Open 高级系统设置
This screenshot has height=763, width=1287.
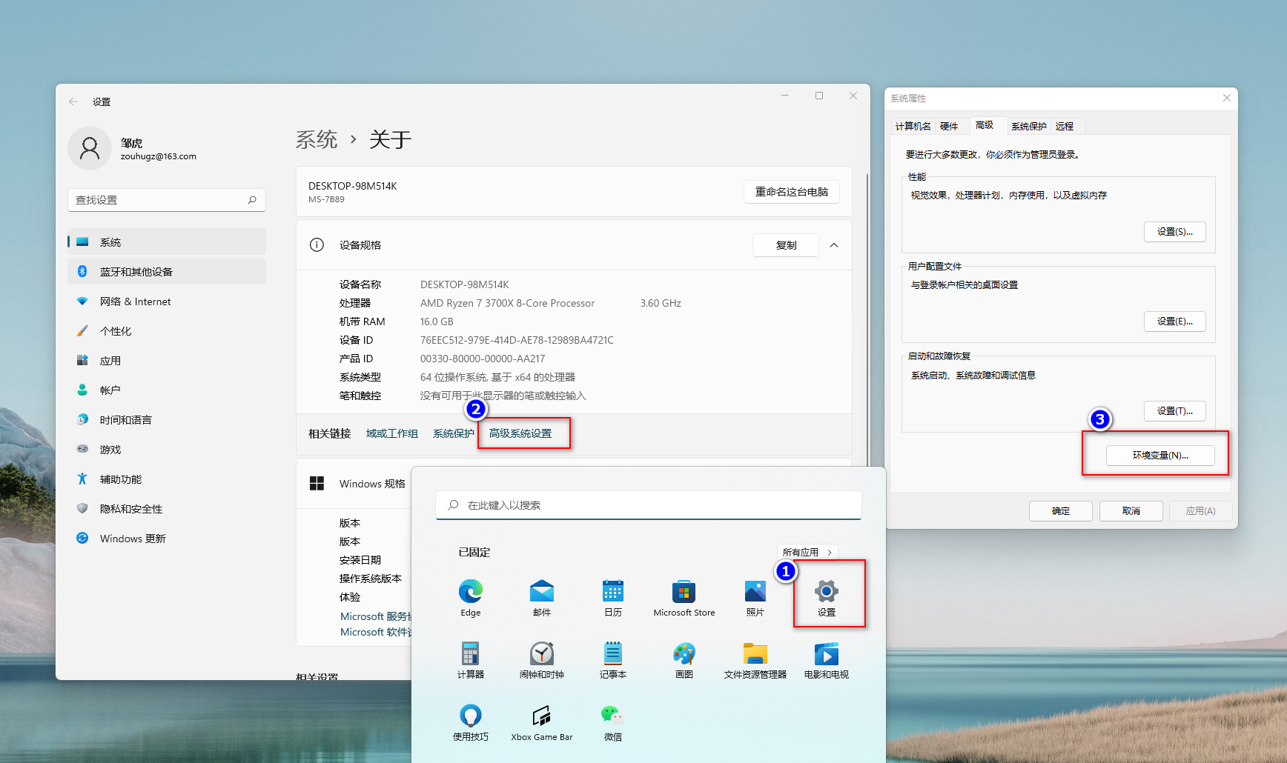521,433
